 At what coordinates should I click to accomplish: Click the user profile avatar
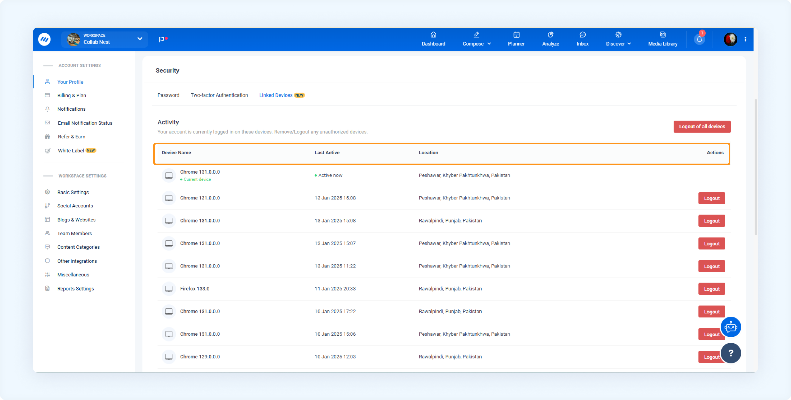click(x=730, y=39)
